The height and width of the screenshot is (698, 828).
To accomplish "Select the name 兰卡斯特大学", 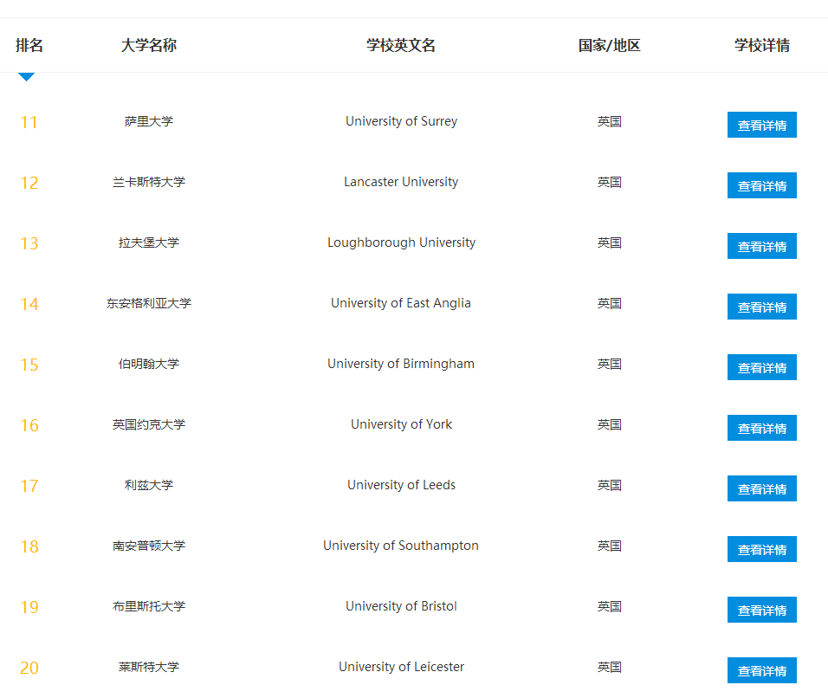I will pyautogui.click(x=149, y=182).
